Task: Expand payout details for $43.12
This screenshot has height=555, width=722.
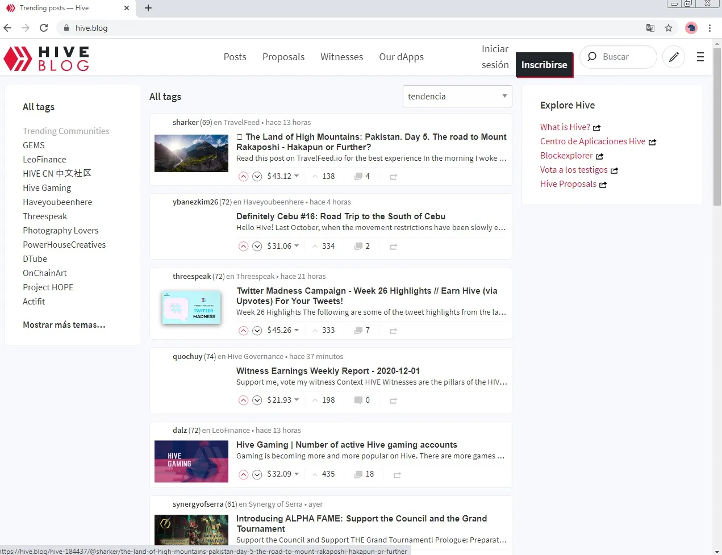Action: pyautogui.click(x=283, y=176)
